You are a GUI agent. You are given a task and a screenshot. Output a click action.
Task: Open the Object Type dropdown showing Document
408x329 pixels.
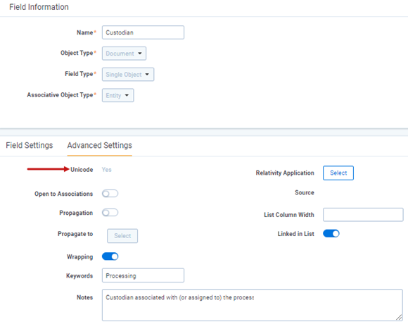124,54
